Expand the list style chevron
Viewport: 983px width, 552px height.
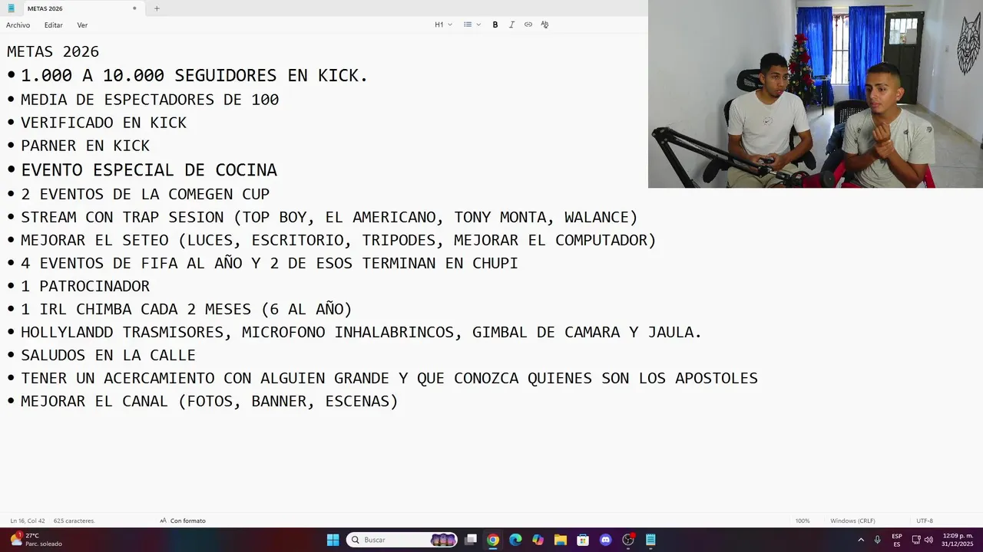tap(478, 25)
